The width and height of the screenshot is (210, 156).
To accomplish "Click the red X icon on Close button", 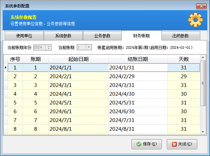I will 174,144.
